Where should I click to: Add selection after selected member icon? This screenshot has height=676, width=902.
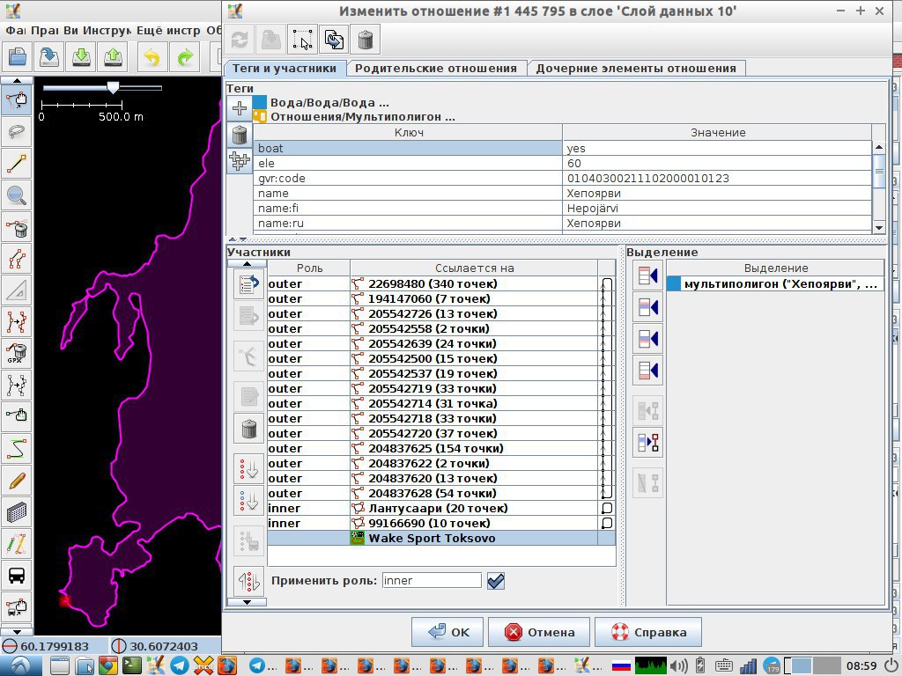click(647, 338)
